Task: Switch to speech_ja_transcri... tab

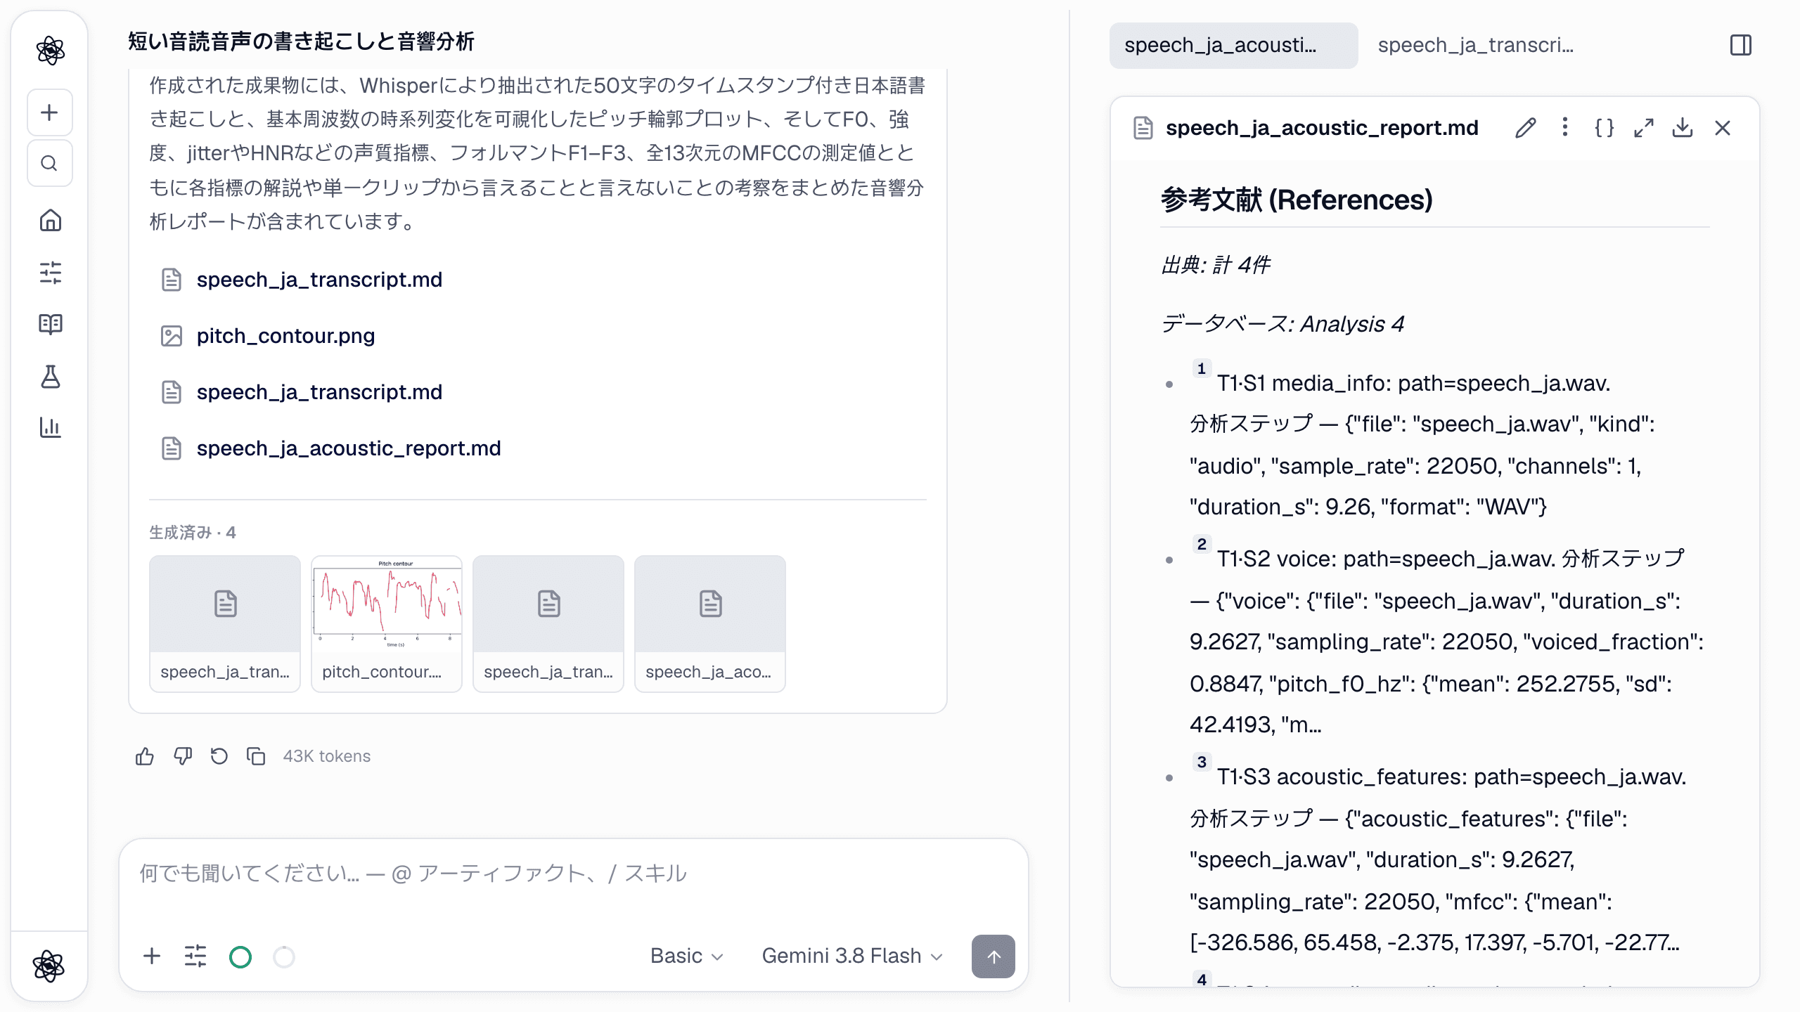Action: tap(1475, 46)
